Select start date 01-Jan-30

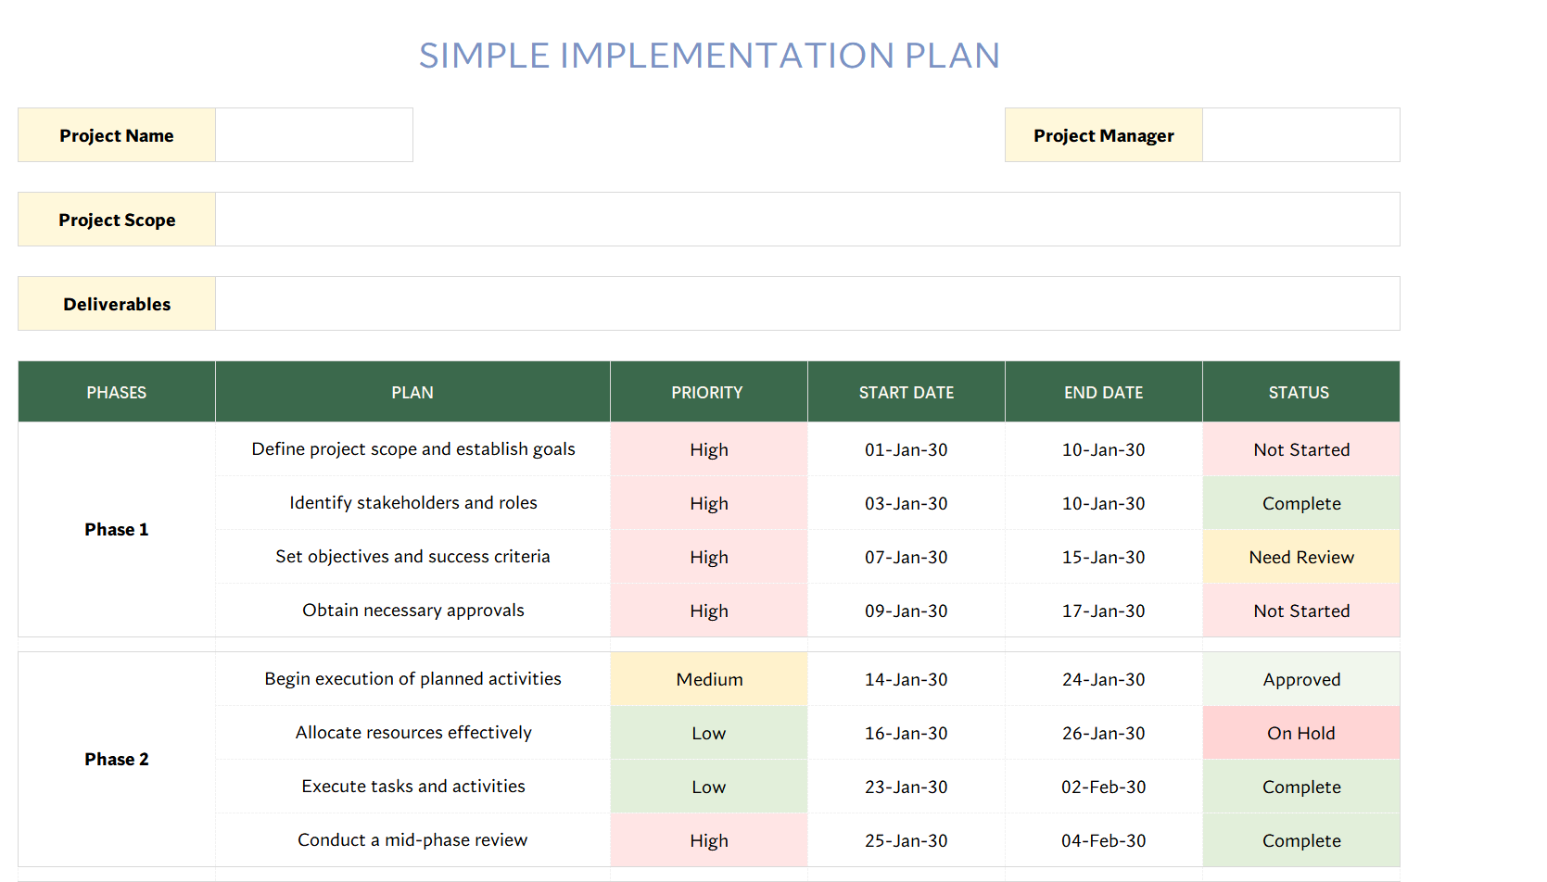pos(907,449)
